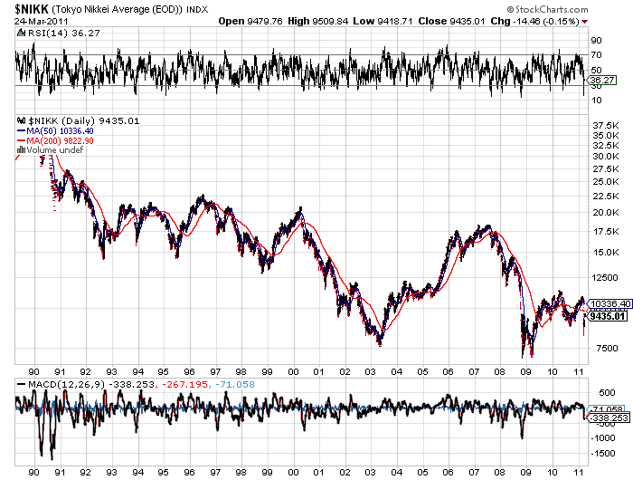The image size is (633, 480).
Task: Click the blue MACD histogram value -71.058
Action: [x=235, y=385]
